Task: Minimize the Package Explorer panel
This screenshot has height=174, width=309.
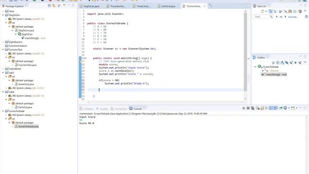Action: pos(69,5)
